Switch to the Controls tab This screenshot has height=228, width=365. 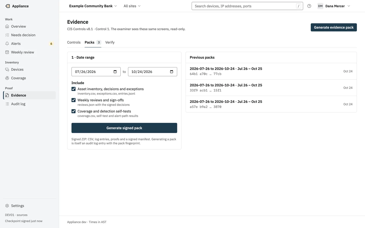pyautogui.click(x=74, y=42)
